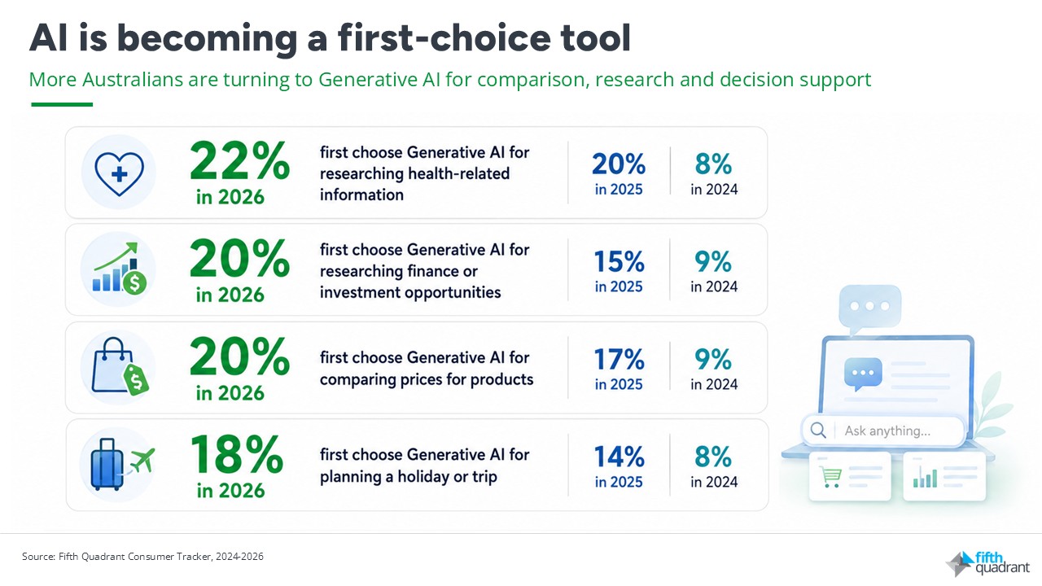Click the magnifying glass search icon
The image size is (1042, 586).
(818, 431)
